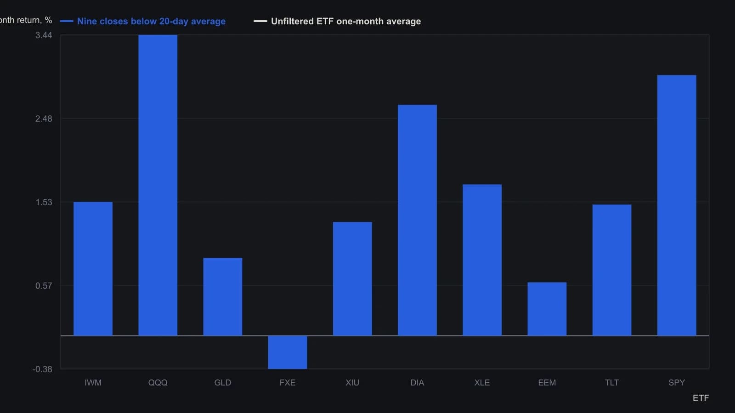Click the DIA bar
Screen dimensions: 735x413
click(417, 220)
